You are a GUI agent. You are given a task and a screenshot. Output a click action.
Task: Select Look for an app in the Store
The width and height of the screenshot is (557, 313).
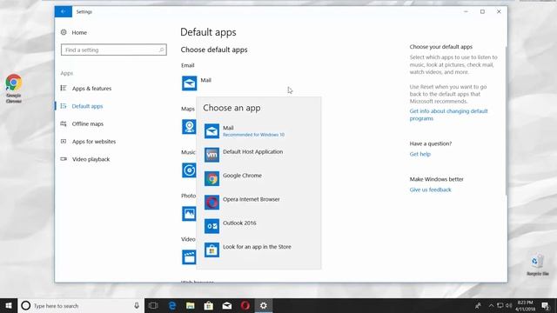tap(258, 250)
